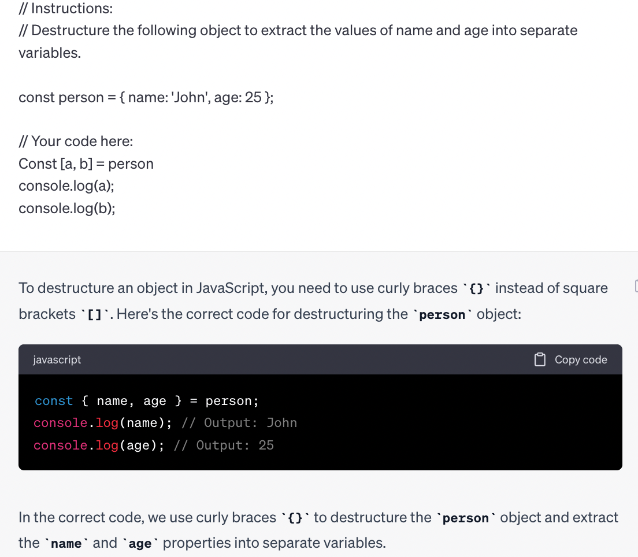
Task: Click the line 'Const [a, b] = person'
Action: point(86,164)
